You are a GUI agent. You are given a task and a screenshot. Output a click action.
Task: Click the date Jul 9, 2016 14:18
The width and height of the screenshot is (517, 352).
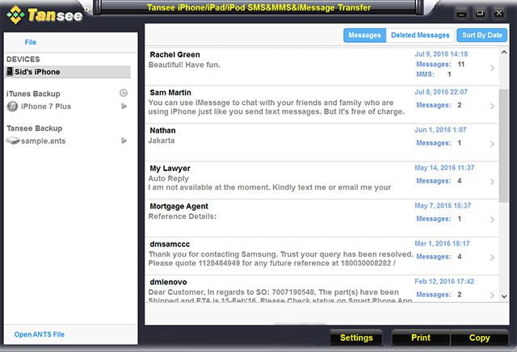[x=441, y=54]
